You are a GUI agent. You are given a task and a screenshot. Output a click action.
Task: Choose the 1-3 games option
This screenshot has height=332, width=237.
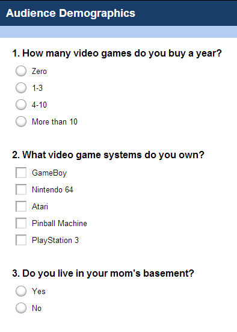[x=21, y=88]
